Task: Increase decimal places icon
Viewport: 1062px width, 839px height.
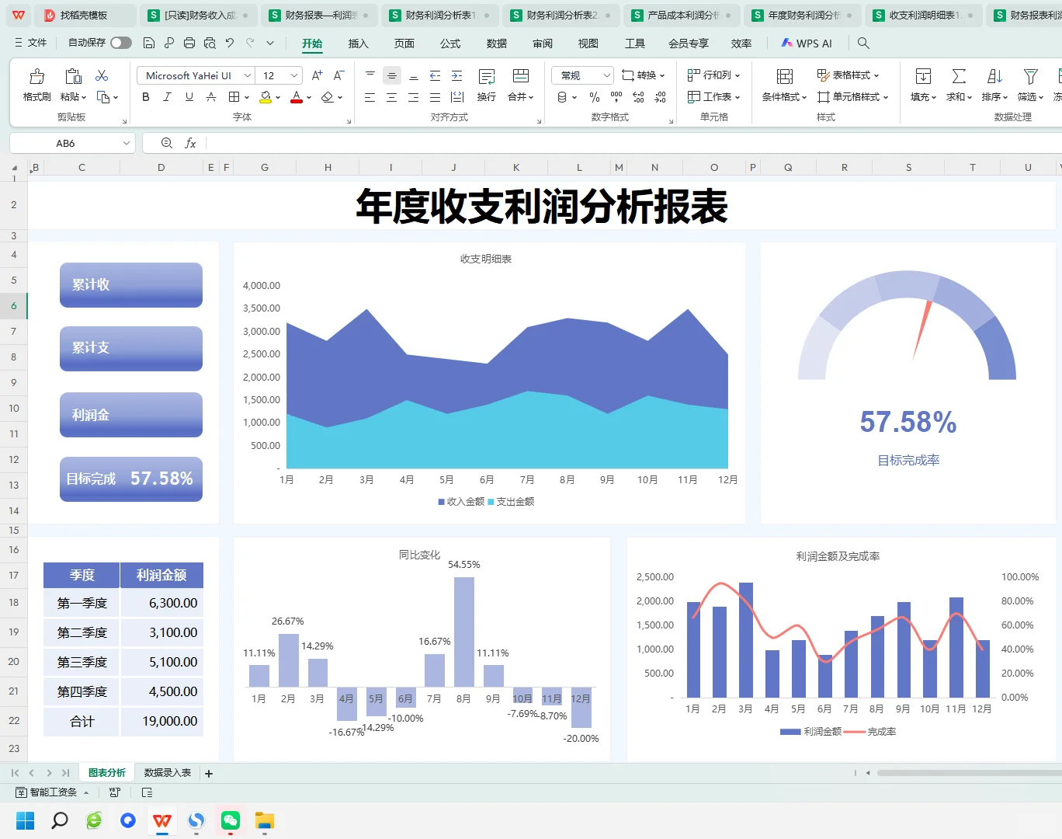Action: (x=638, y=97)
